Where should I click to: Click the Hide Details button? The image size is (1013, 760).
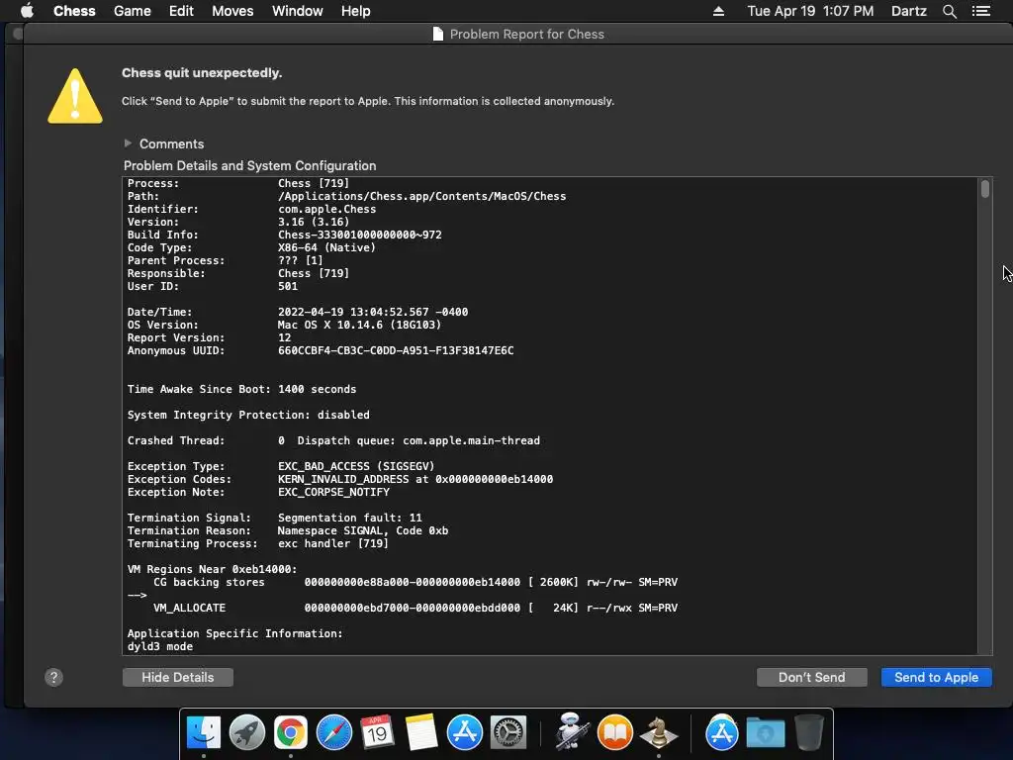[x=178, y=677]
